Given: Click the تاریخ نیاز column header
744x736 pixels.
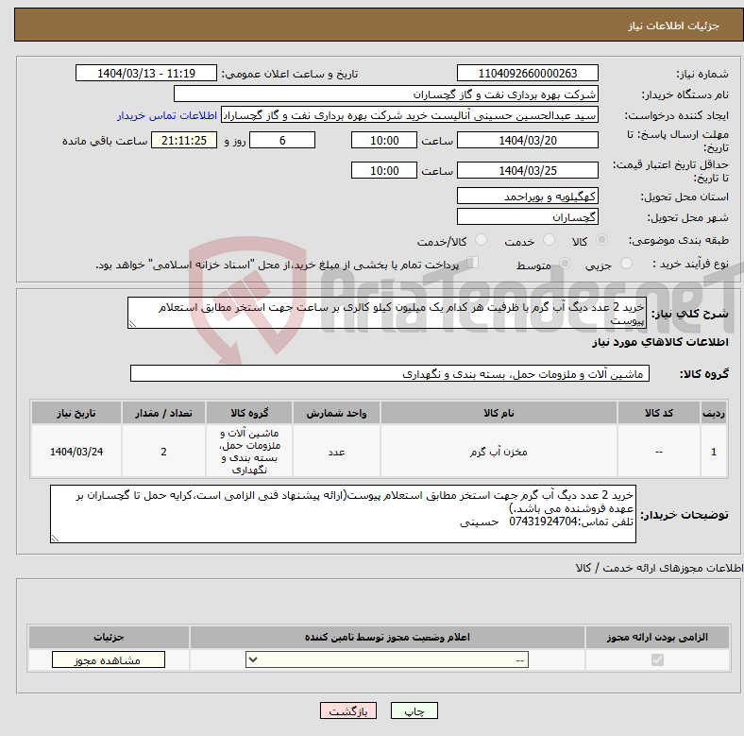Looking at the screenshot, I should click(x=76, y=413).
